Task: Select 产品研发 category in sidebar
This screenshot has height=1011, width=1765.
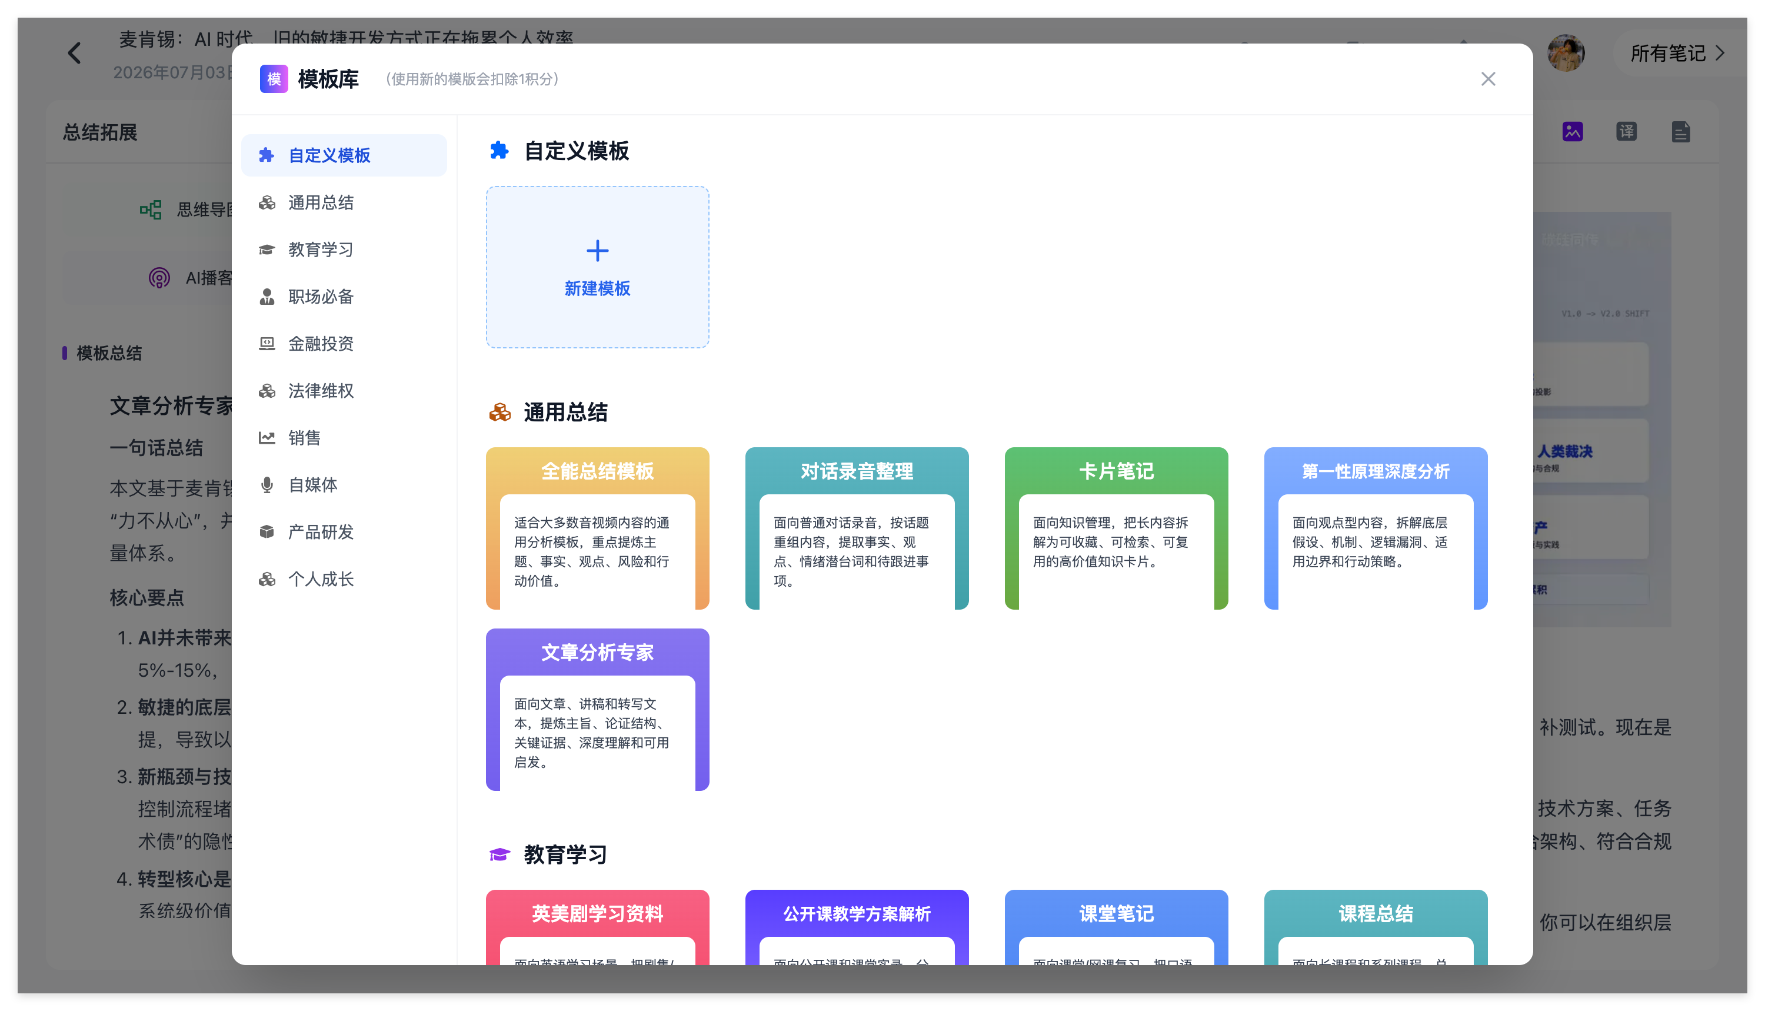Action: 344,532
